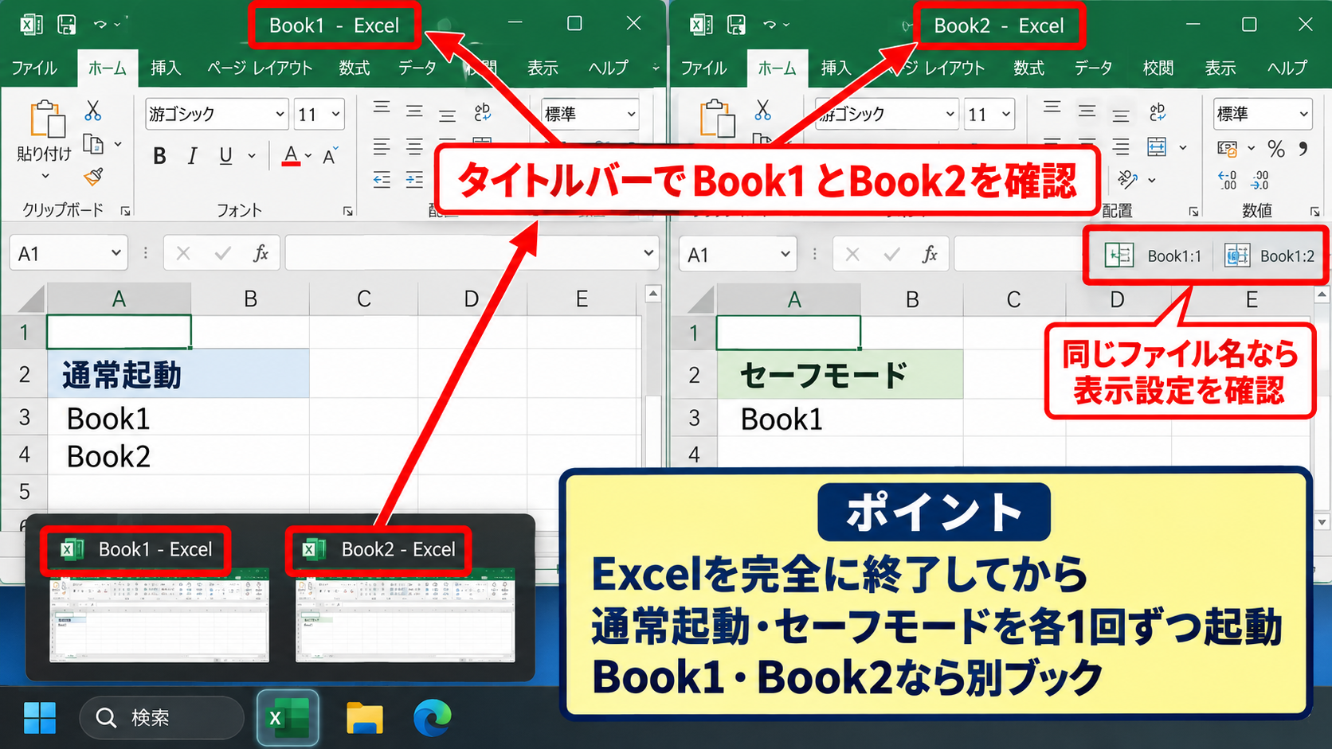The image size is (1332, 749).
Task: Open ファイル tab in Book1 window
Action: tap(34, 68)
